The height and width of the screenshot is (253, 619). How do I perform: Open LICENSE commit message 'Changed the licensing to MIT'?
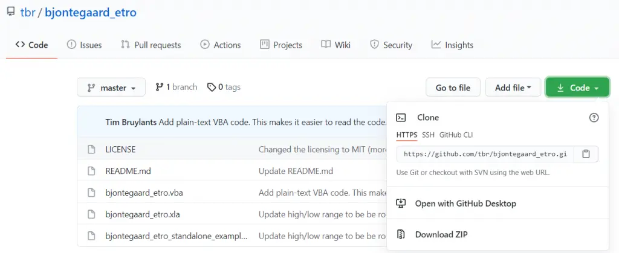[323, 149]
